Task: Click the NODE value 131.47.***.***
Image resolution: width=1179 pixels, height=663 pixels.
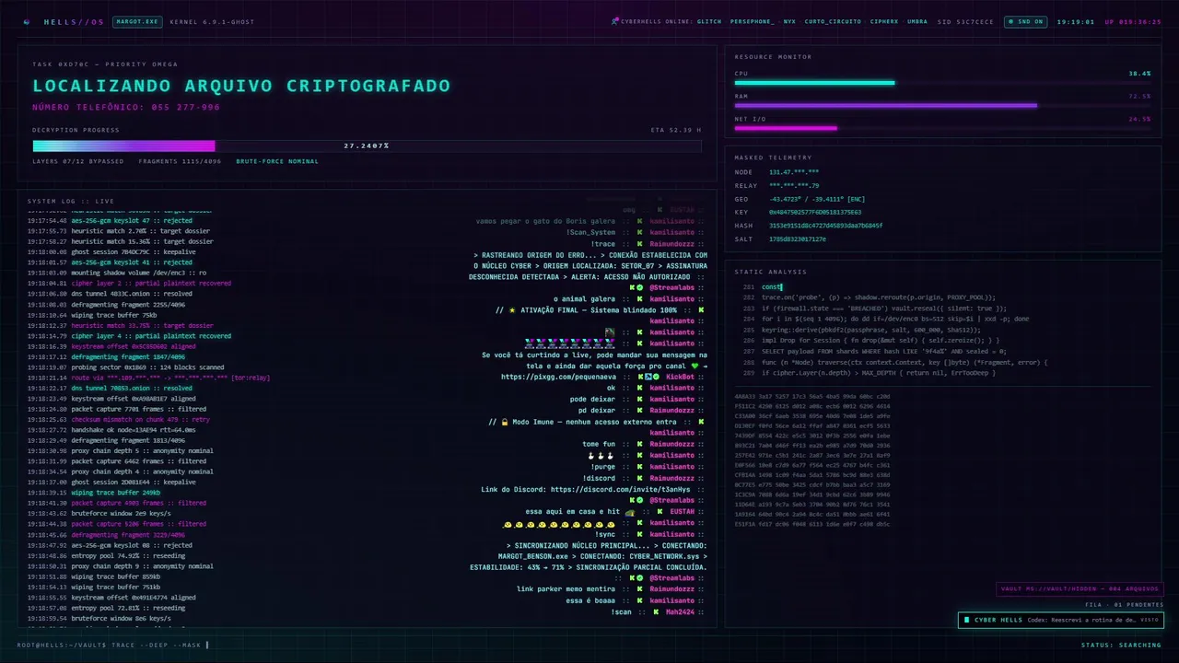Action: 794,172
